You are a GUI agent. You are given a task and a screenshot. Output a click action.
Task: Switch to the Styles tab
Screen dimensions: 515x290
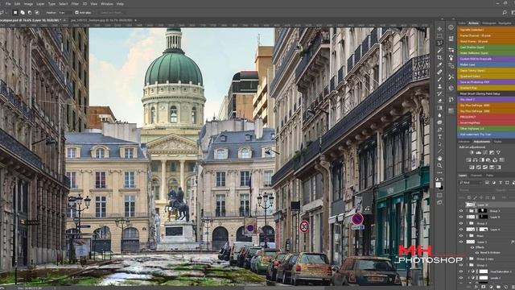click(x=498, y=142)
